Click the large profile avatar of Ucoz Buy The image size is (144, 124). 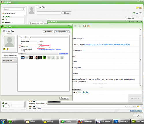point(9,41)
